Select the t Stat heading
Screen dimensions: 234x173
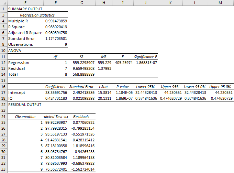[x=103, y=87]
